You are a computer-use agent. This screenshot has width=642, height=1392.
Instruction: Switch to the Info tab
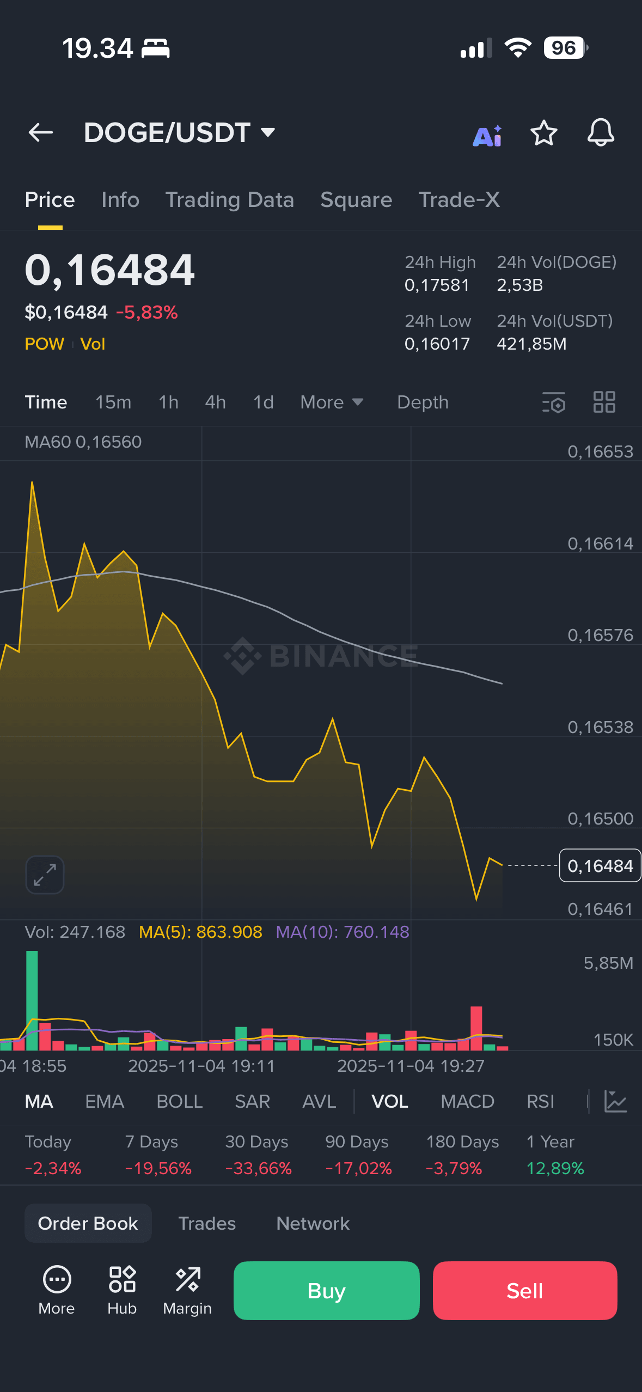click(120, 200)
